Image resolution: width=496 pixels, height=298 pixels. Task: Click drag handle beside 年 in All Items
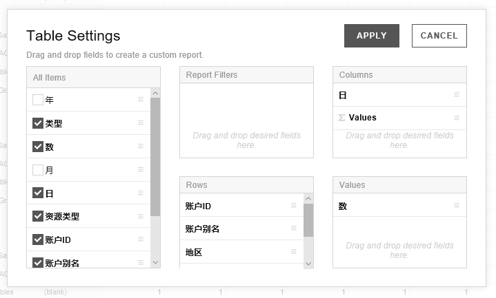coord(141,100)
